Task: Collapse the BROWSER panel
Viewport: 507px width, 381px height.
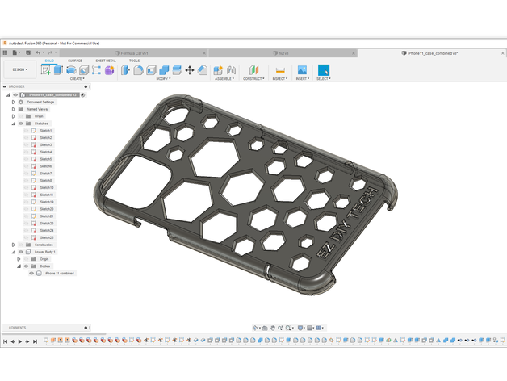Action: 5,86
